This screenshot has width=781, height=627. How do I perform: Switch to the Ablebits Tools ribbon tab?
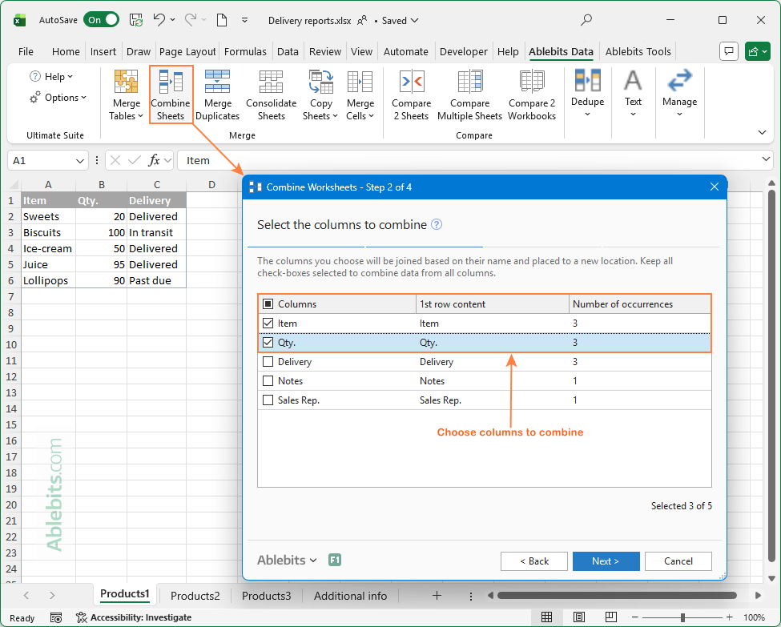(638, 50)
